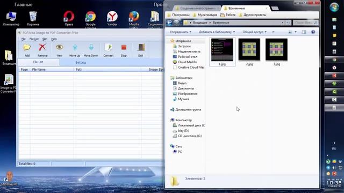Select Creative Cloud Files in navigation pane
This screenshot has width=344, height=193.
click(x=191, y=67)
